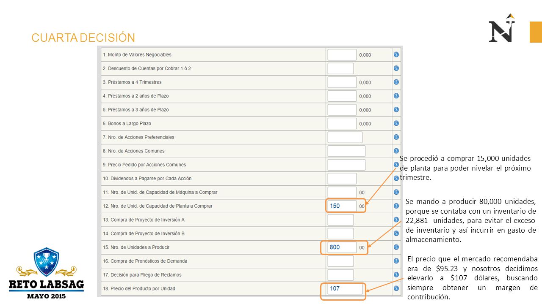Viewport: 542px width, 304px height.
Task: Click the Compra de Proyecto de Inversión B field
Action: click(x=340, y=233)
